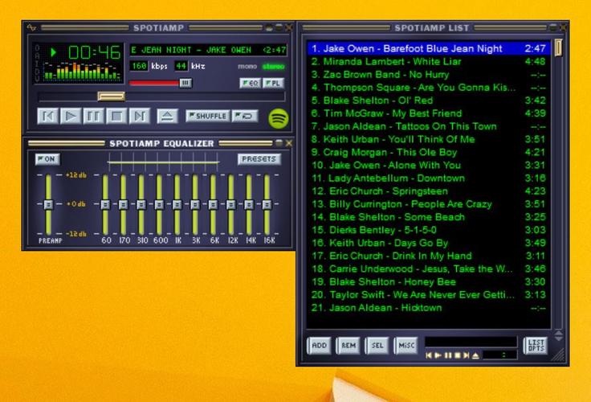Click the 1K equalizer band slider
This screenshot has height=402, width=591.
[x=177, y=204]
